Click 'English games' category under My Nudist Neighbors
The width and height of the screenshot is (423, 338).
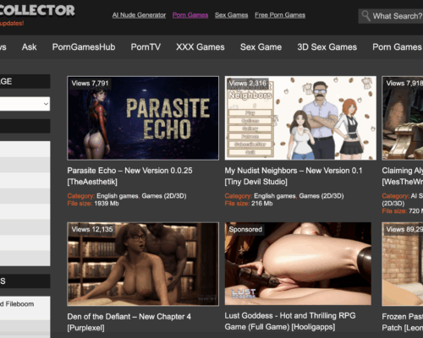coord(275,196)
